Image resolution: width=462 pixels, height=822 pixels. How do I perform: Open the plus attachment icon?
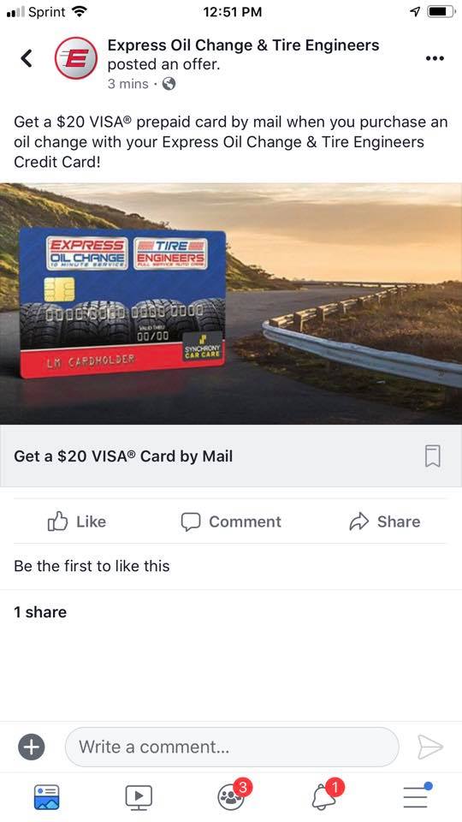click(x=32, y=747)
